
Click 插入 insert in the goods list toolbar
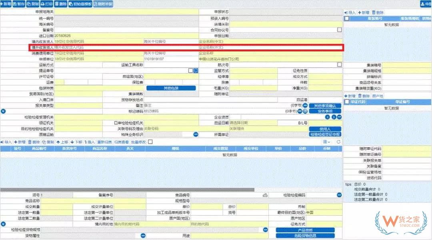click(x=90, y=142)
